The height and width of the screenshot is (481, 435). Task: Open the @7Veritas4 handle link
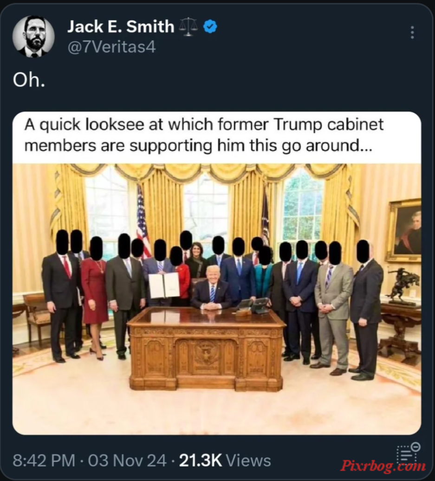[111, 47]
